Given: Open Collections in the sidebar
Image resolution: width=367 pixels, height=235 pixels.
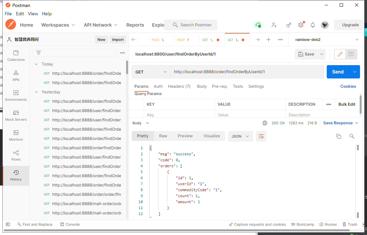Looking at the screenshot, I should tap(16, 56).
